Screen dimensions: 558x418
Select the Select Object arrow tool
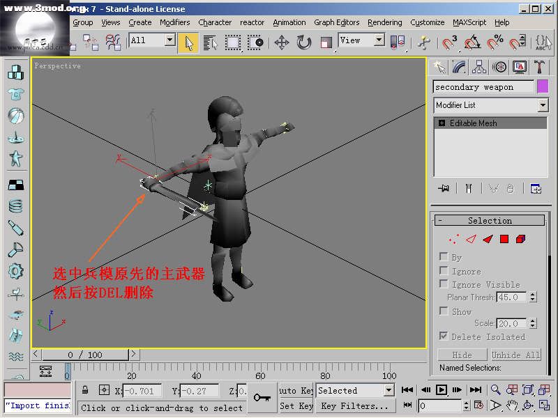coord(188,42)
